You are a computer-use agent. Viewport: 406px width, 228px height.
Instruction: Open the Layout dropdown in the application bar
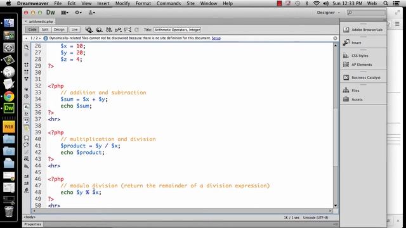point(65,13)
